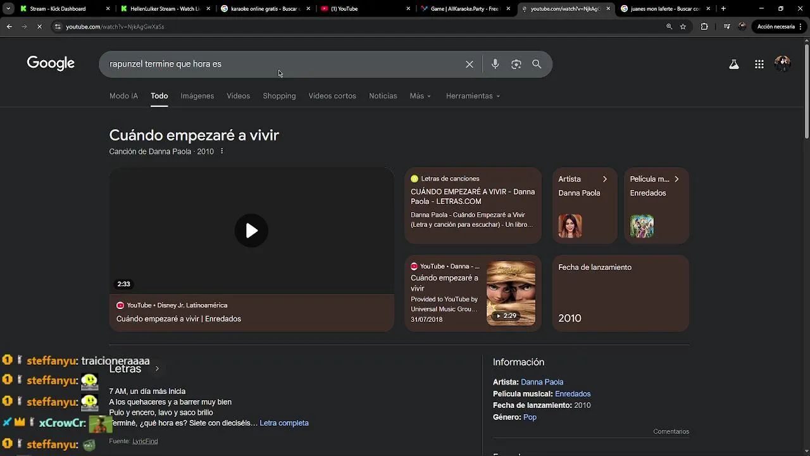The height and width of the screenshot is (456, 810).
Task: Open the Google apps grid
Action: point(759,64)
